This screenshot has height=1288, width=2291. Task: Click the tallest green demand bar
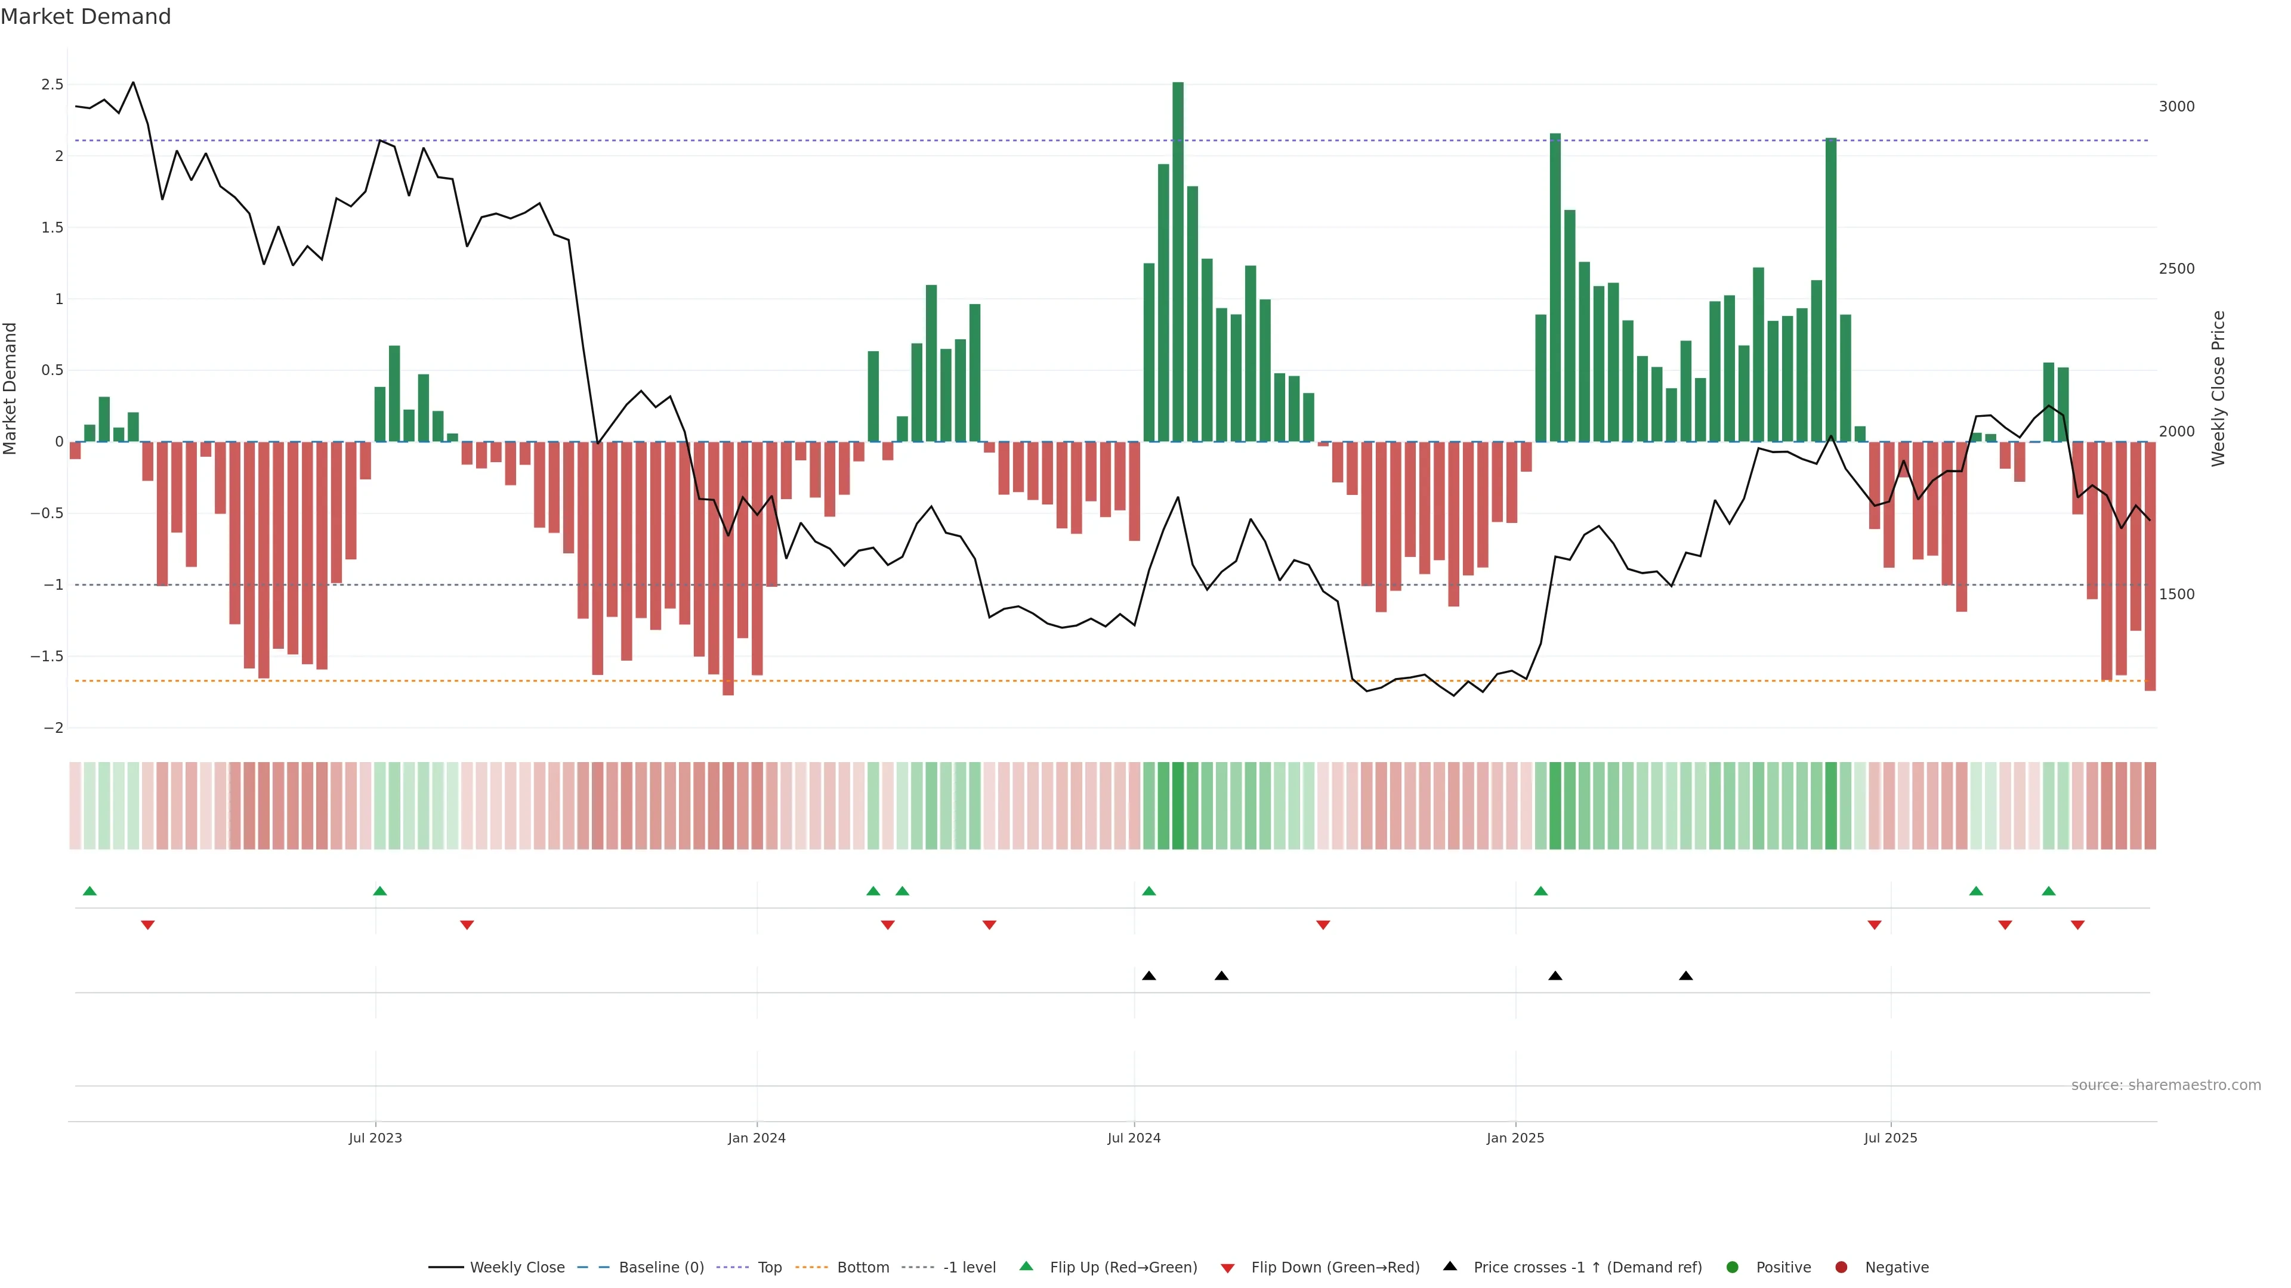coord(1178,262)
